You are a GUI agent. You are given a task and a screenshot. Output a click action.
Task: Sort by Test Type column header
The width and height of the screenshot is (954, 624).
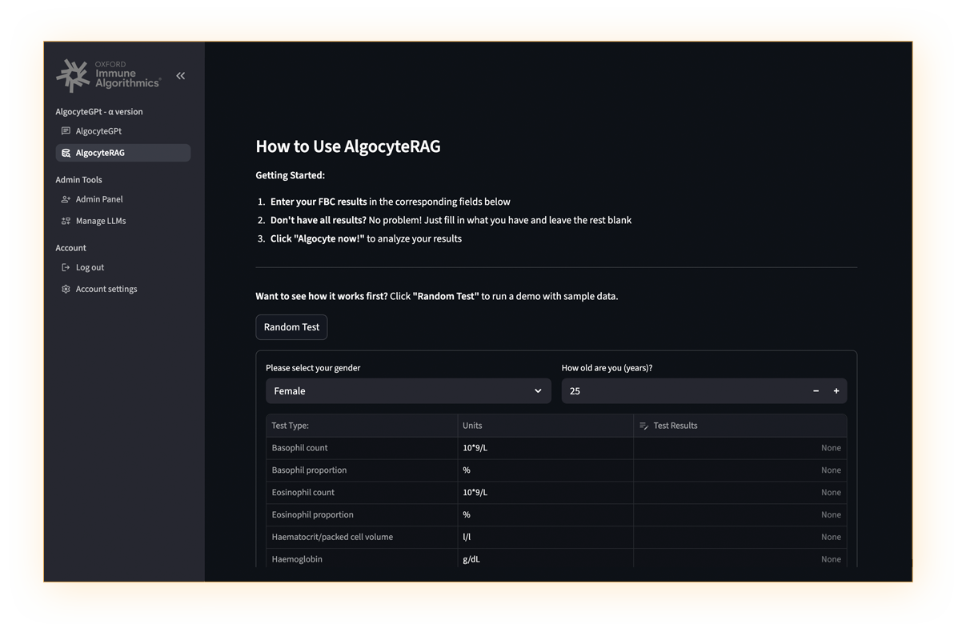pos(362,426)
